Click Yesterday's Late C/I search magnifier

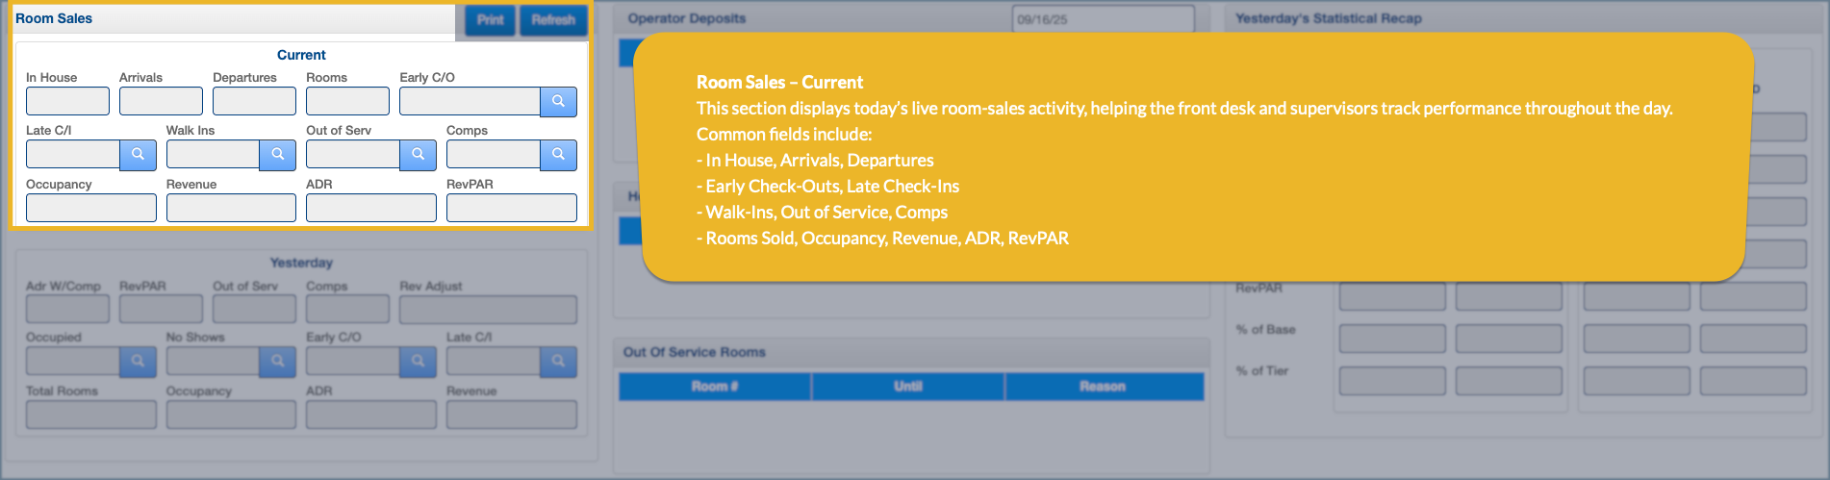coord(558,361)
